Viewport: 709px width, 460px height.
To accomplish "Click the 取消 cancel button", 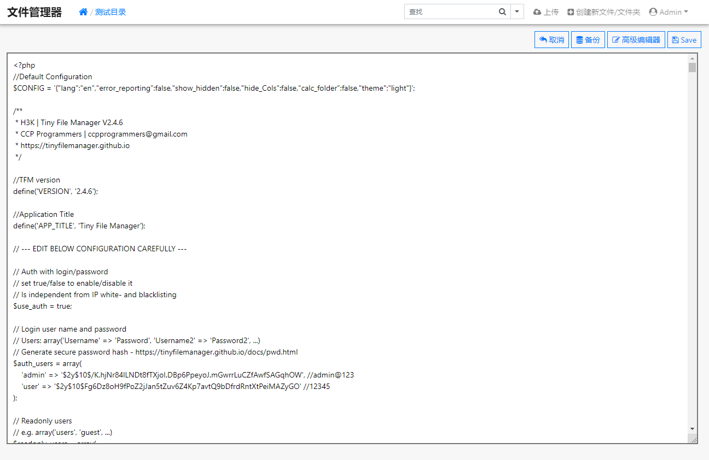I will pos(551,40).
